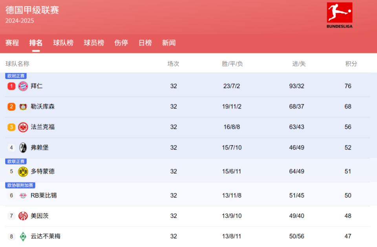Click Bremen's 47 points value
The width and height of the screenshot is (377, 247).
(348, 236)
